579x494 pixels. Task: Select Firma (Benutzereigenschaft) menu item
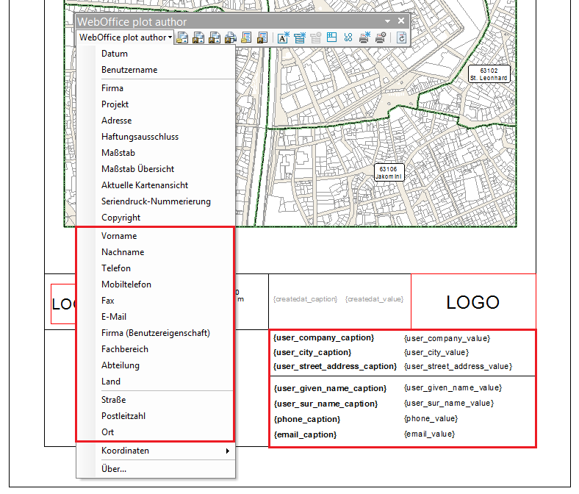click(x=156, y=333)
